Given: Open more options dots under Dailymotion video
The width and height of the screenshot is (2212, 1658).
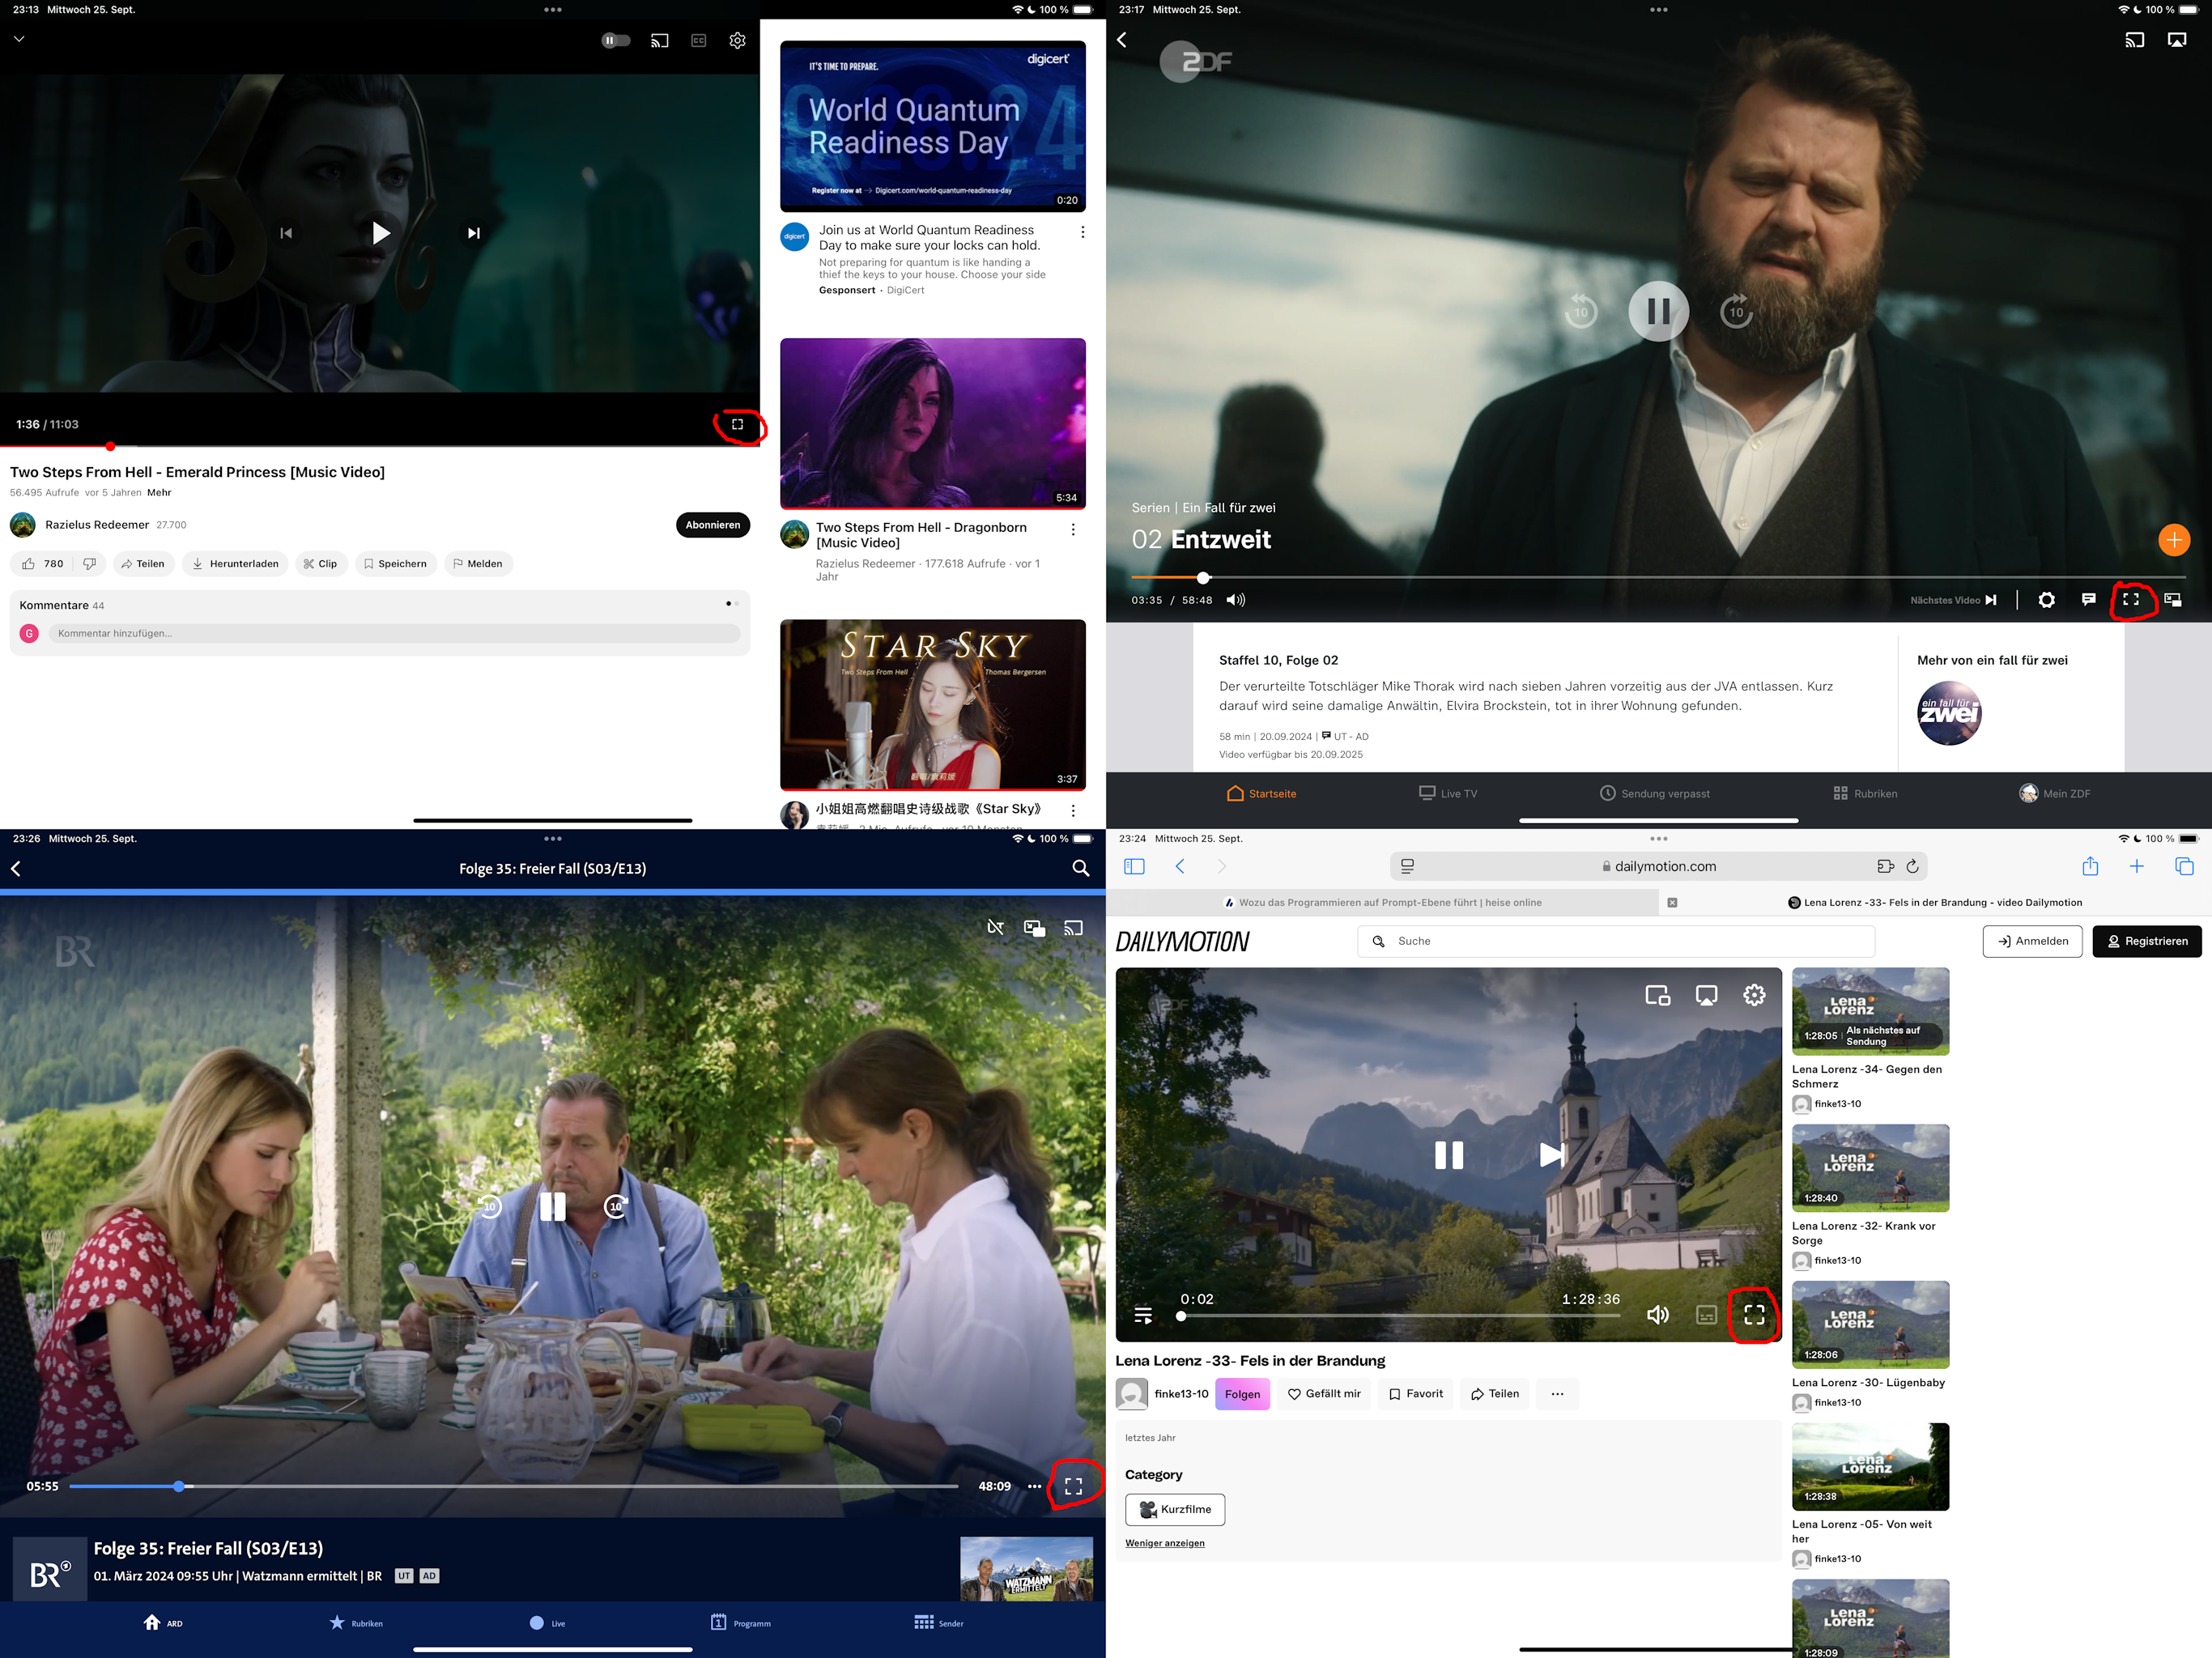Looking at the screenshot, I should click(1557, 1394).
